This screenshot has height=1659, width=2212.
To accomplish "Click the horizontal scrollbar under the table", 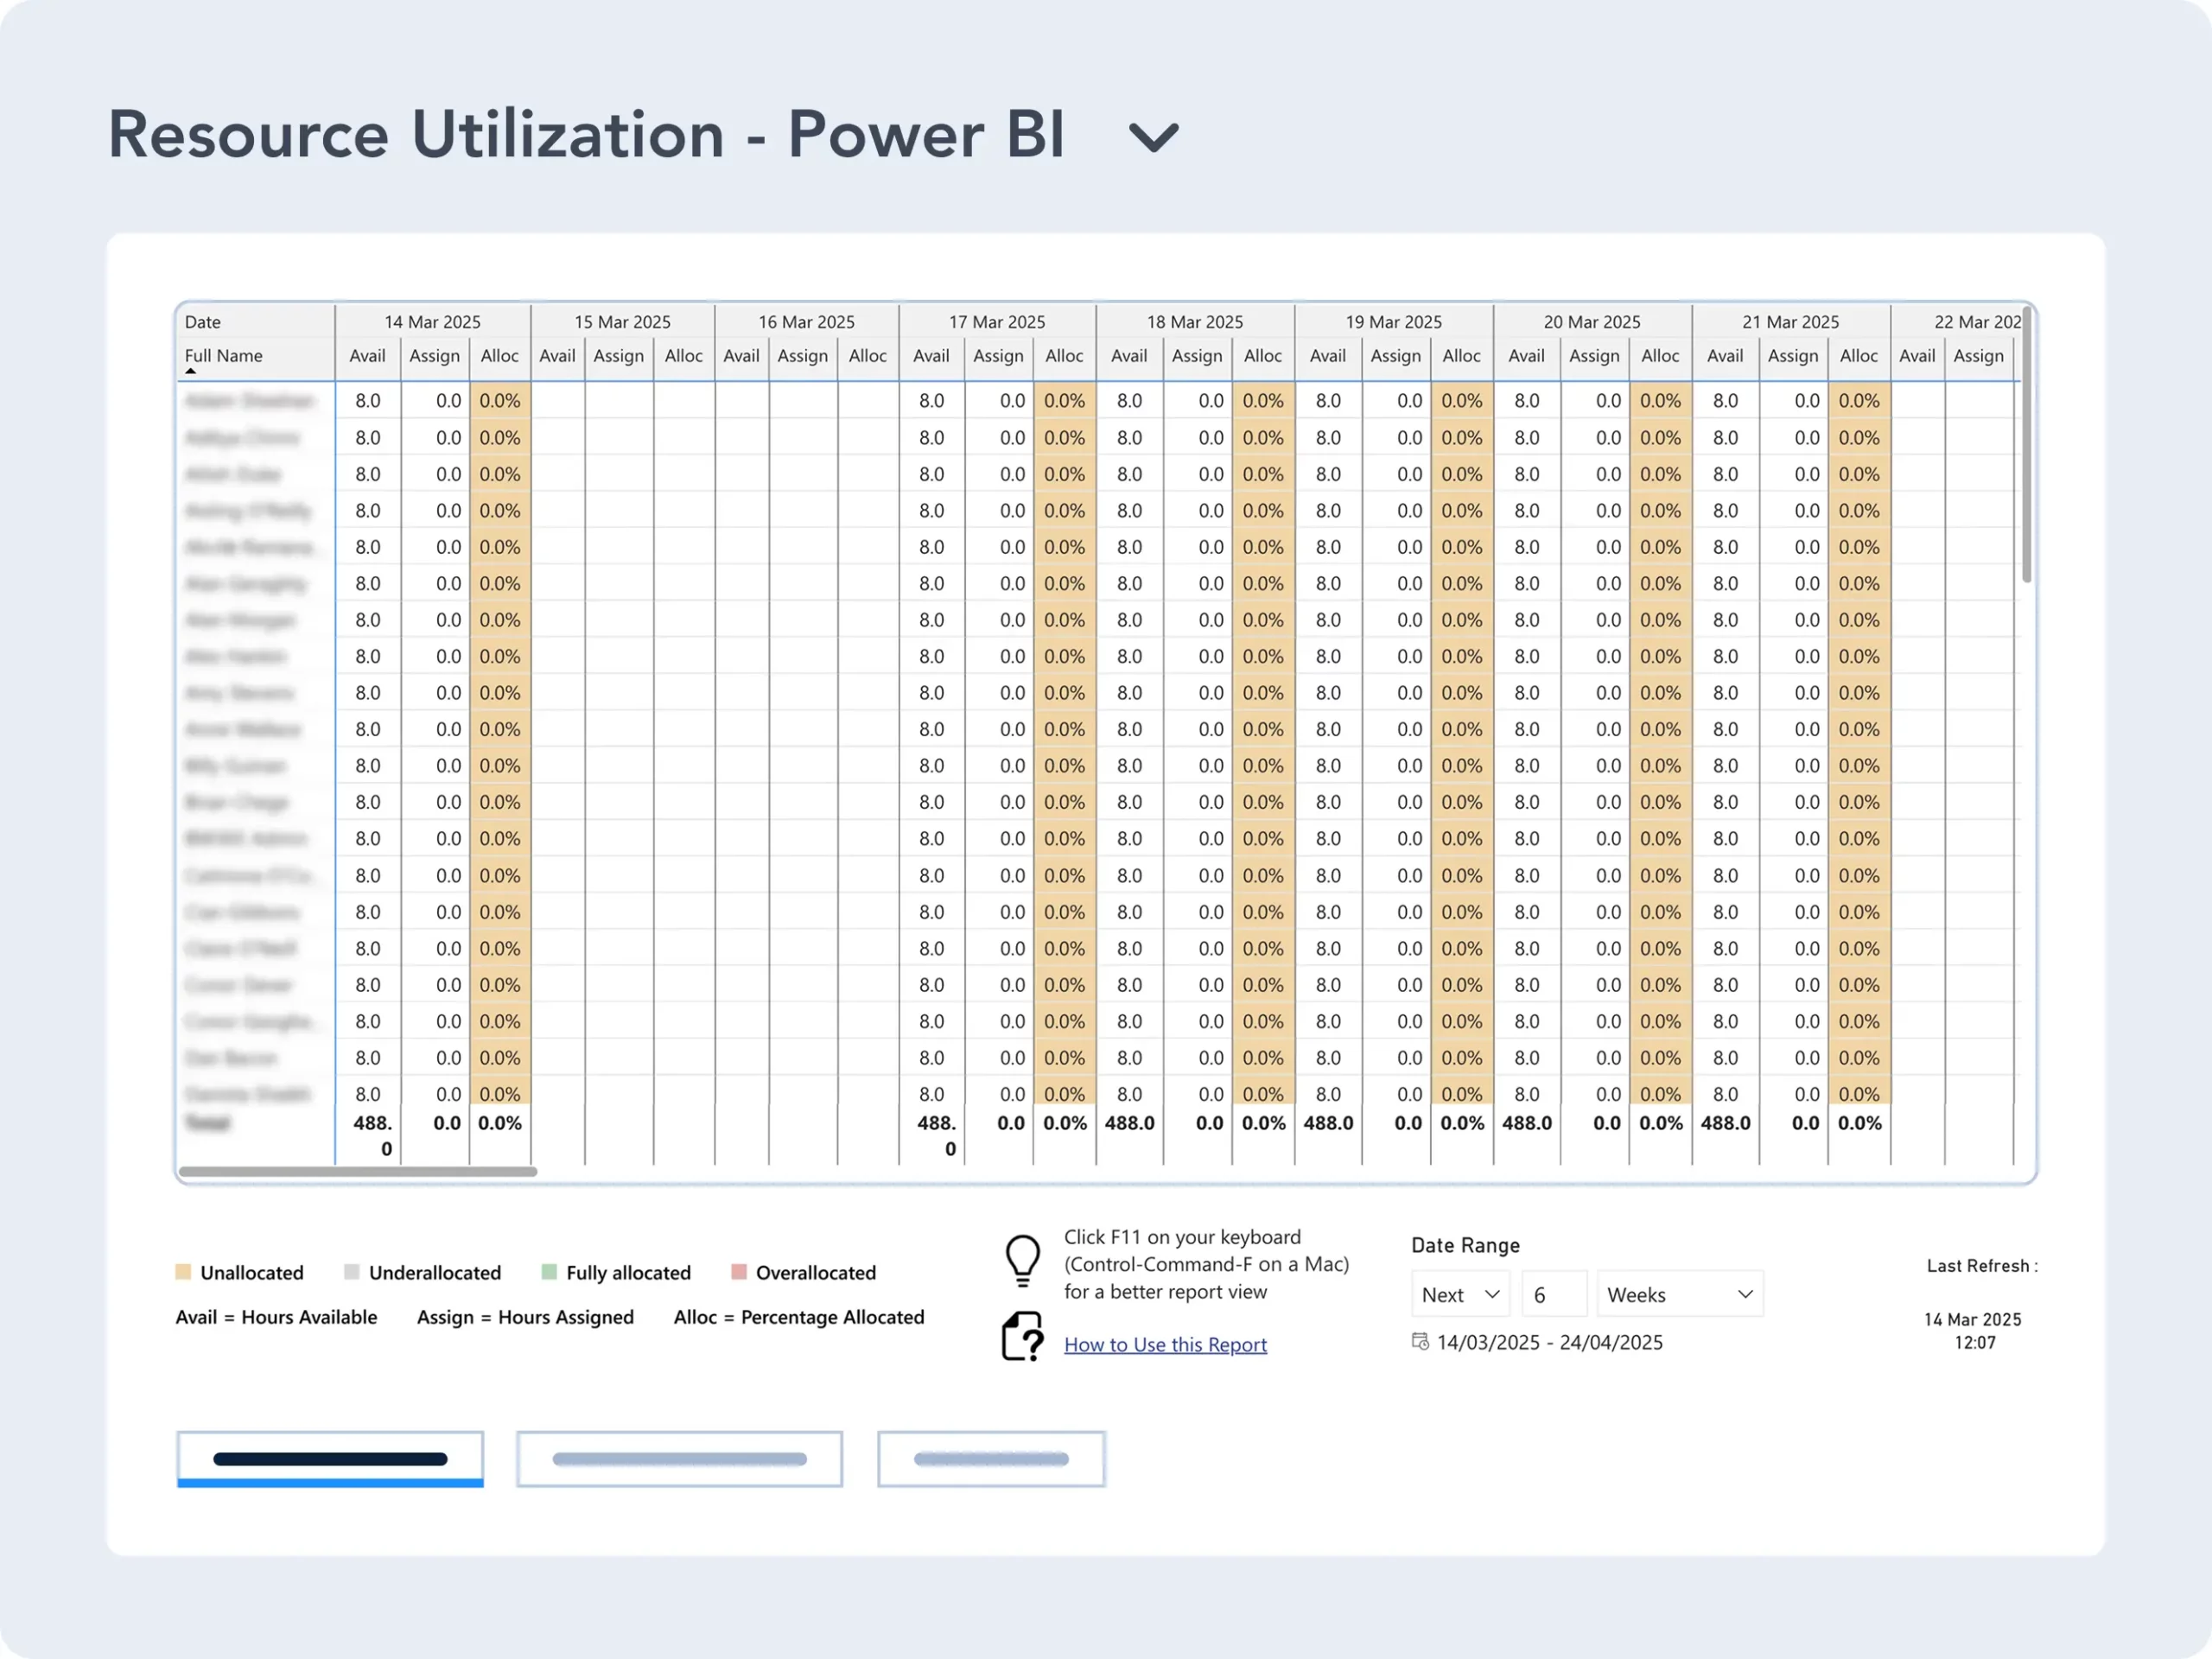I will (x=357, y=1171).
